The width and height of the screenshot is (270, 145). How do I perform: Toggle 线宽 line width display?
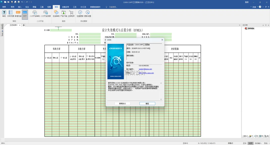pos(250,143)
